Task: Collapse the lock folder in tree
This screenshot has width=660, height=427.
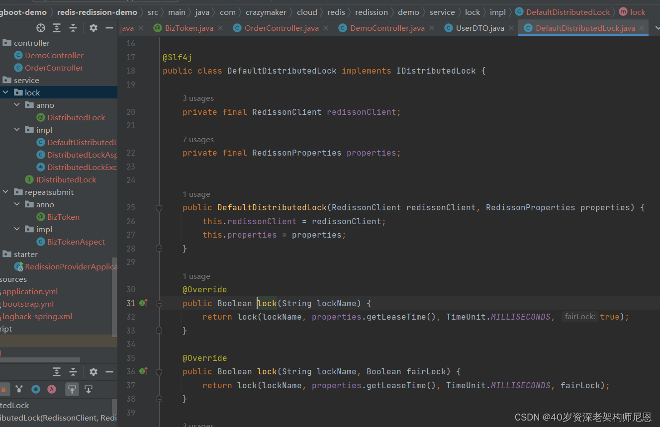Action: [x=5, y=92]
